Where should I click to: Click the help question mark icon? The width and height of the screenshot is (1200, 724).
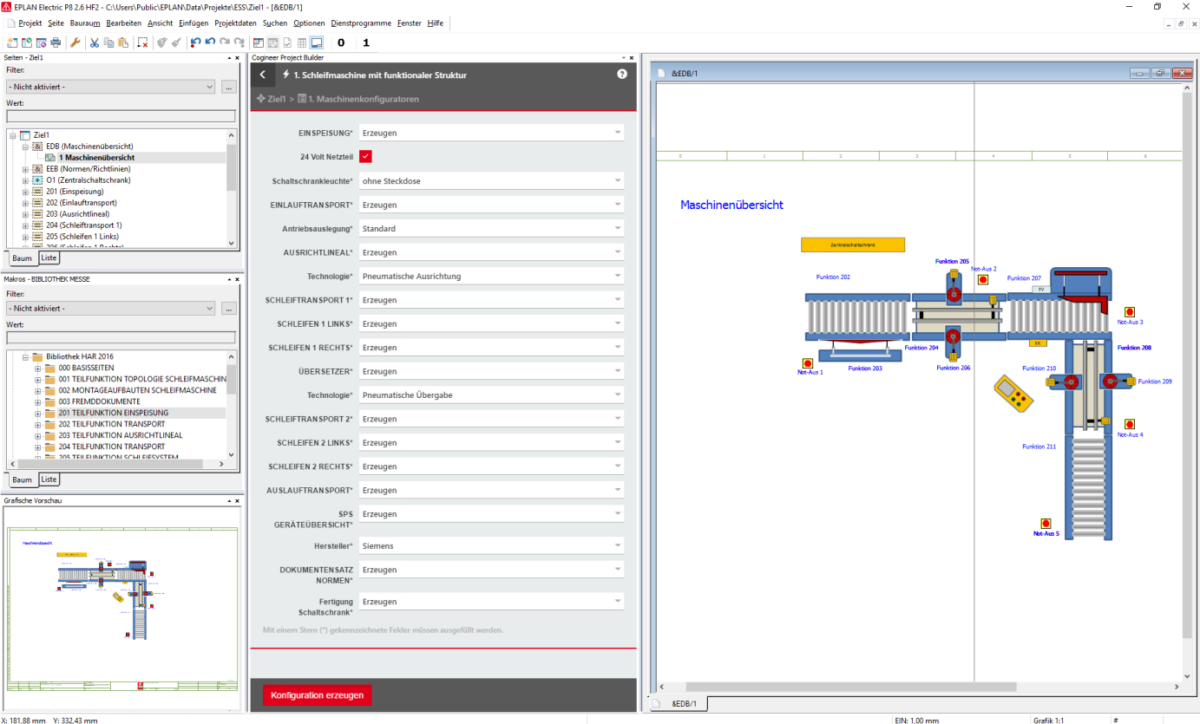tap(622, 75)
